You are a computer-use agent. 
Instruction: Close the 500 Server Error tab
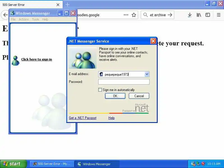(x=58, y=5)
